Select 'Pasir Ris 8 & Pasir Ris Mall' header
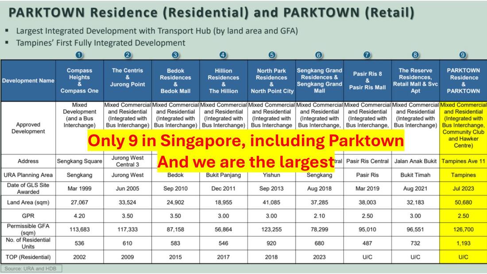The image size is (487, 274). coord(367,81)
